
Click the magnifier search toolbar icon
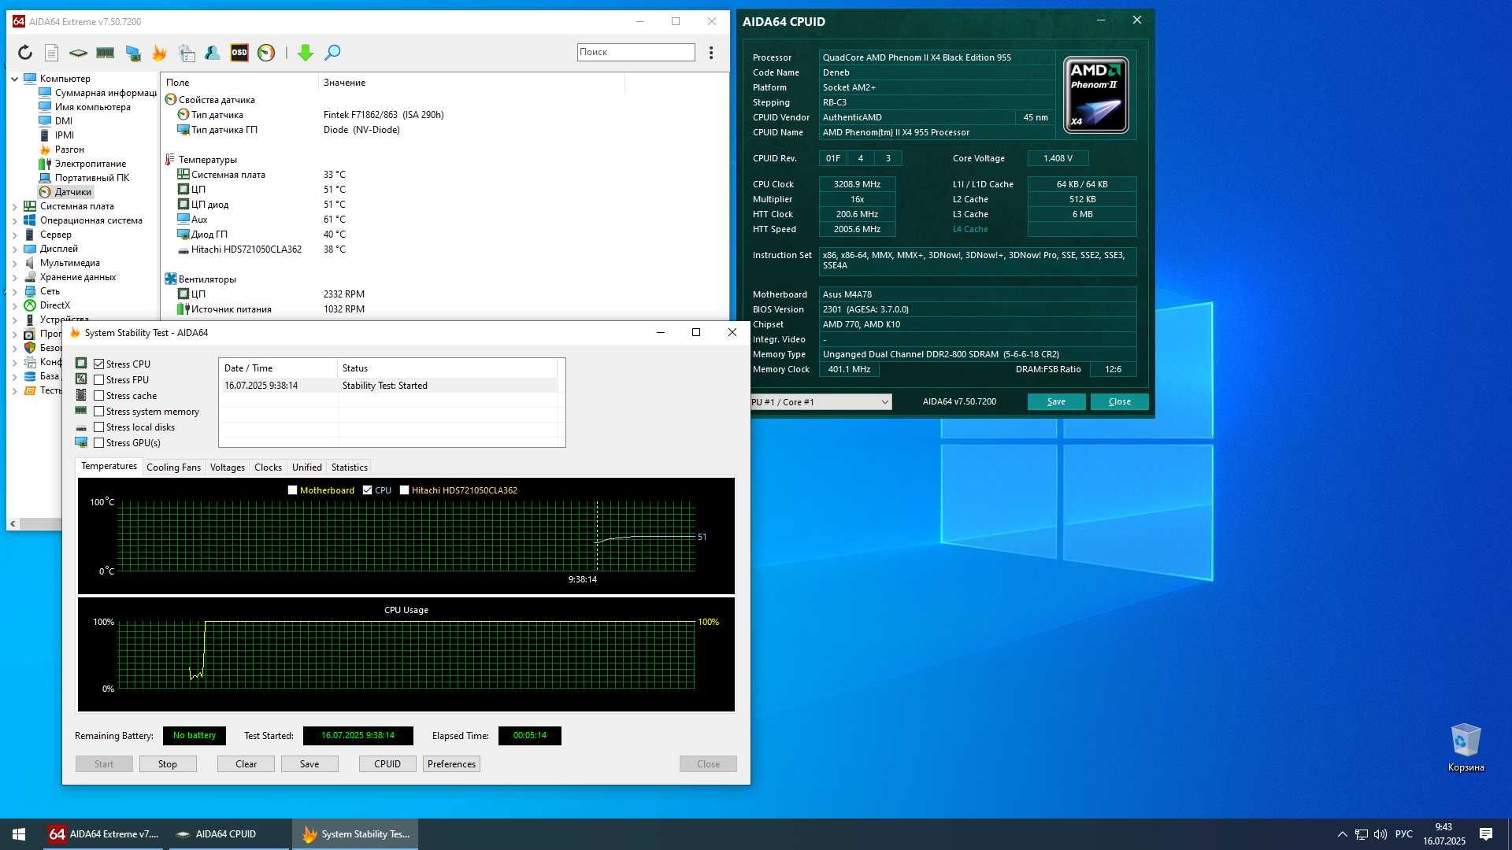tap(332, 53)
